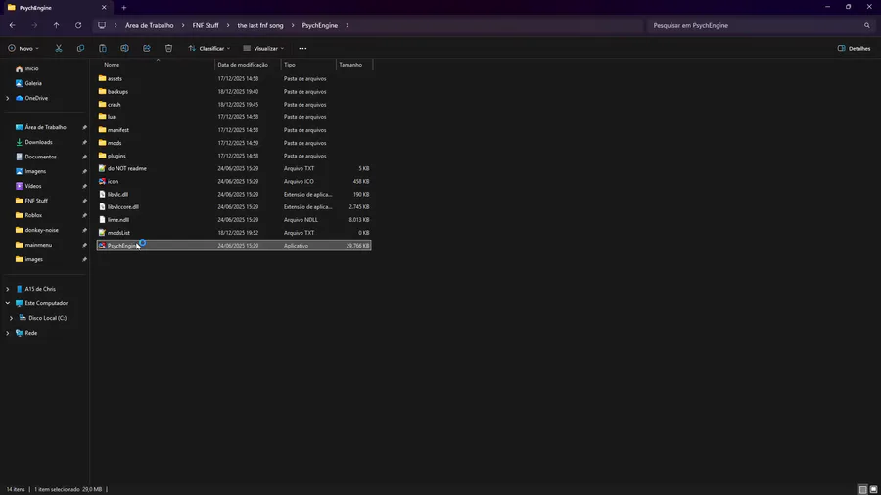Open the Visualizar view dropdown
881x495 pixels.
point(263,48)
